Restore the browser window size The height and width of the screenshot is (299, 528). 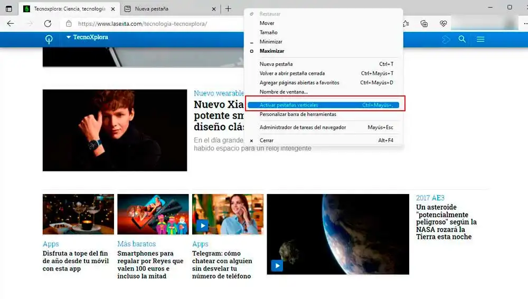[510, 7]
